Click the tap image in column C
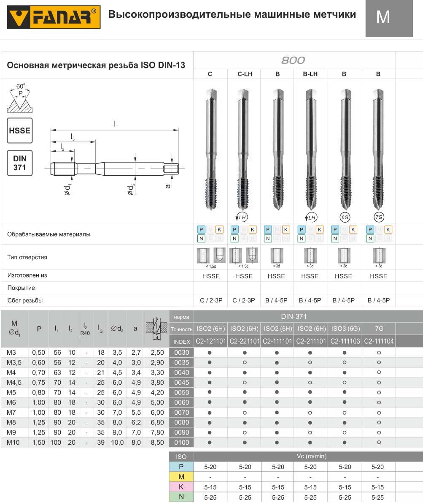Screen dimensions: 423x503 (x=211, y=150)
